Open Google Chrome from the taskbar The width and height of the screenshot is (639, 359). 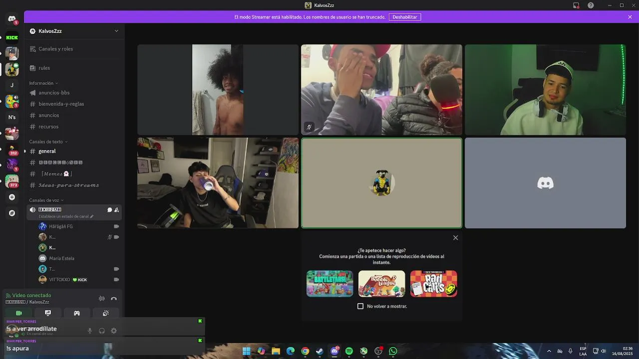point(305,351)
